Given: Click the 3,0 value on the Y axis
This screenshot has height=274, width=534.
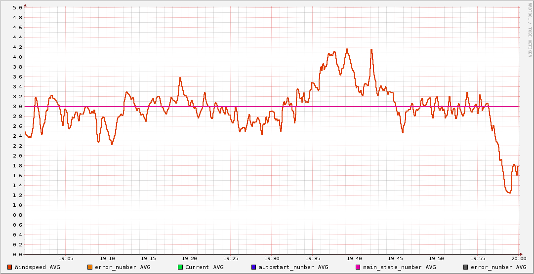Looking at the screenshot, I should 17,107.
